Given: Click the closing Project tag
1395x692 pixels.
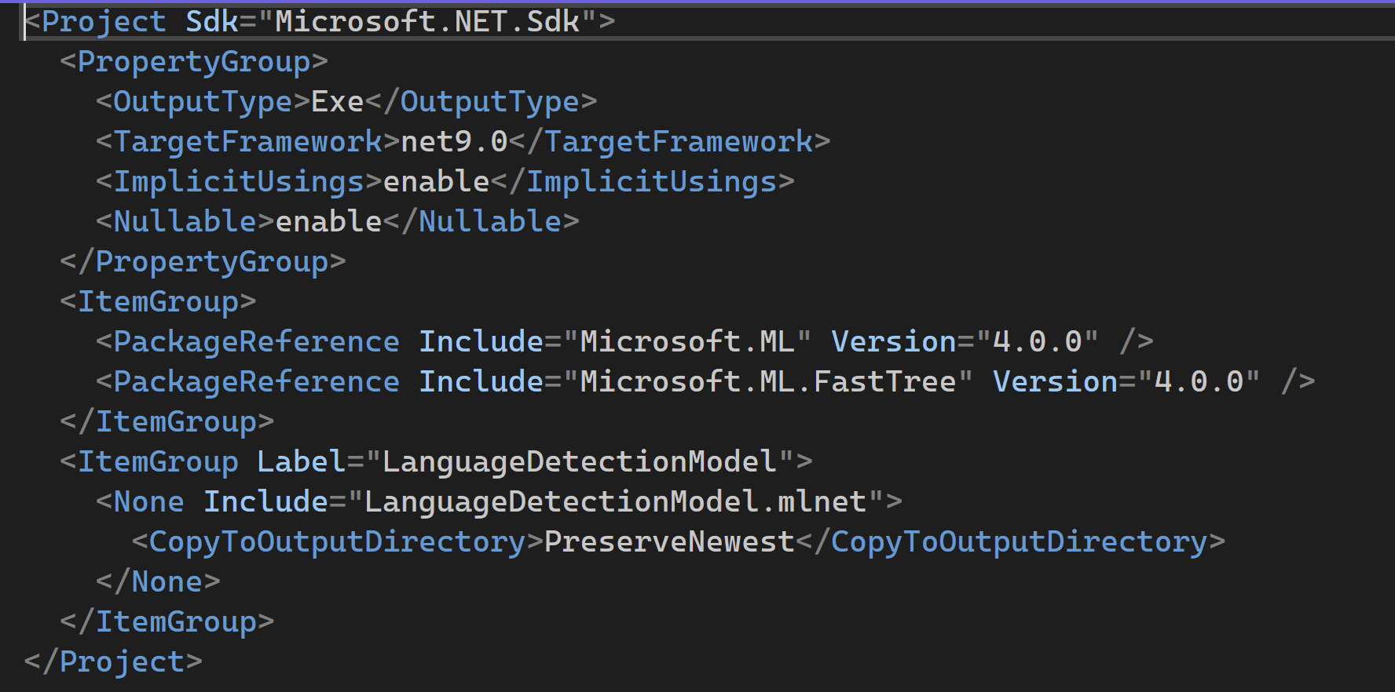Looking at the screenshot, I should click(113, 661).
